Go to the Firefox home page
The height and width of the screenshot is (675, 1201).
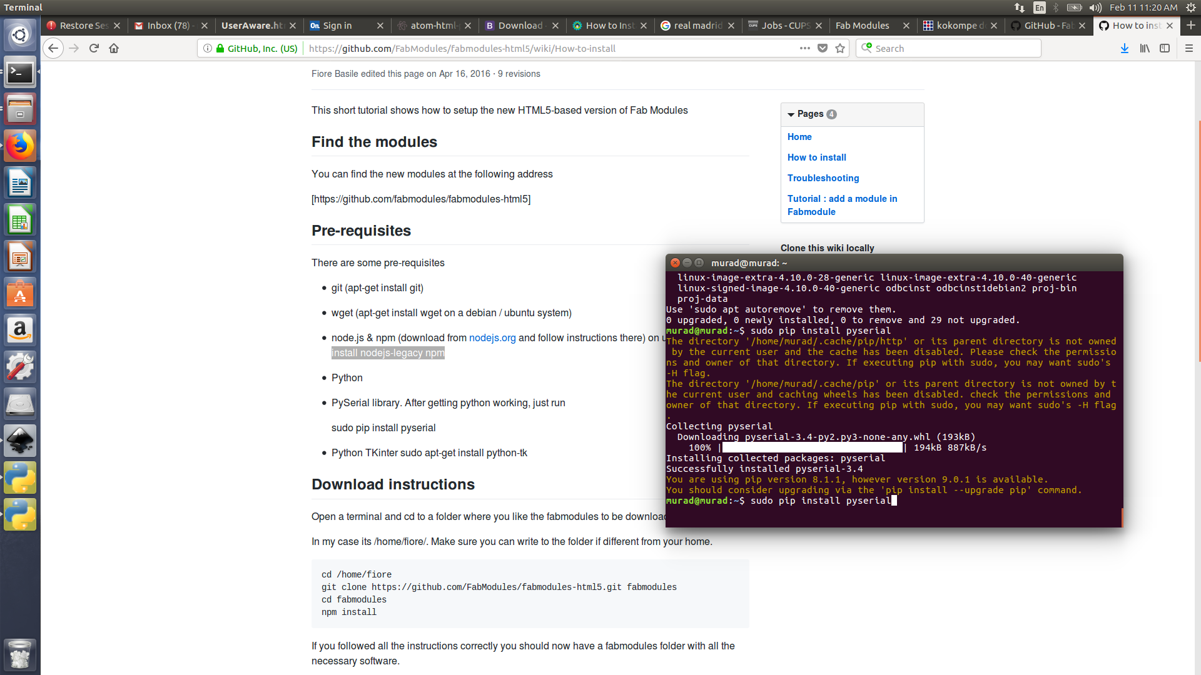pos(114,48)
